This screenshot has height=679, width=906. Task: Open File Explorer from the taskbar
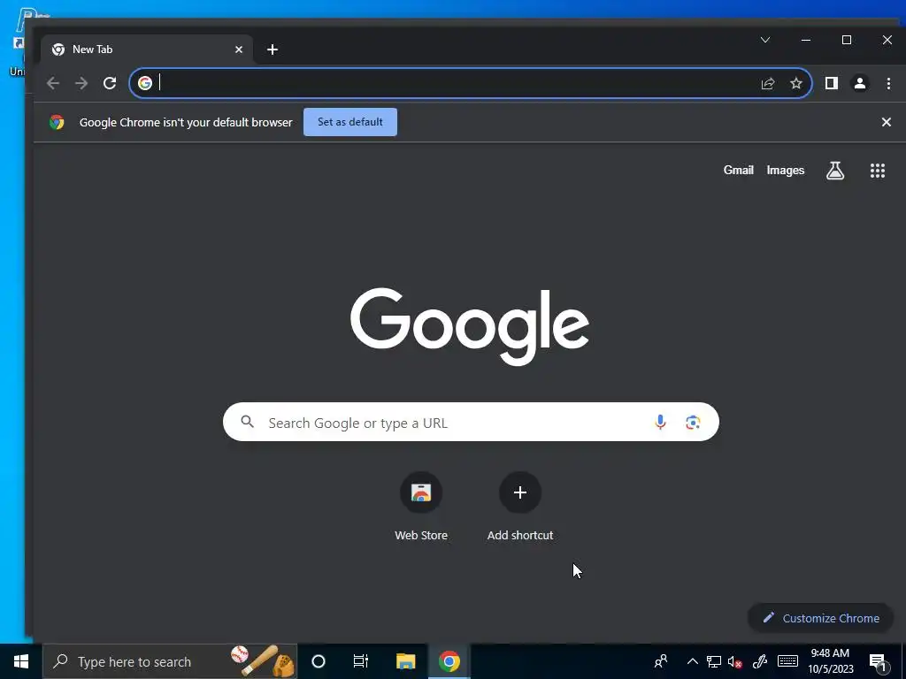[x=405, y=661]
